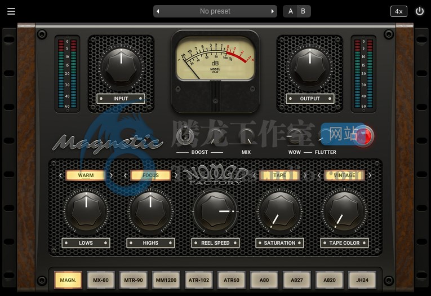Select the A820 tape machine

click(329, 280)
